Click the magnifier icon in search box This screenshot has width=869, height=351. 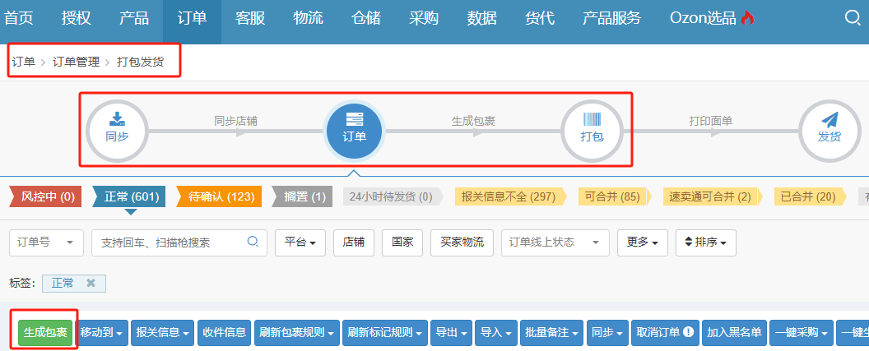coord(253,242)
